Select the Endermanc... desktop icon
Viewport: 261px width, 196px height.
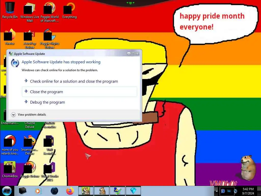[x=10, y=123]
